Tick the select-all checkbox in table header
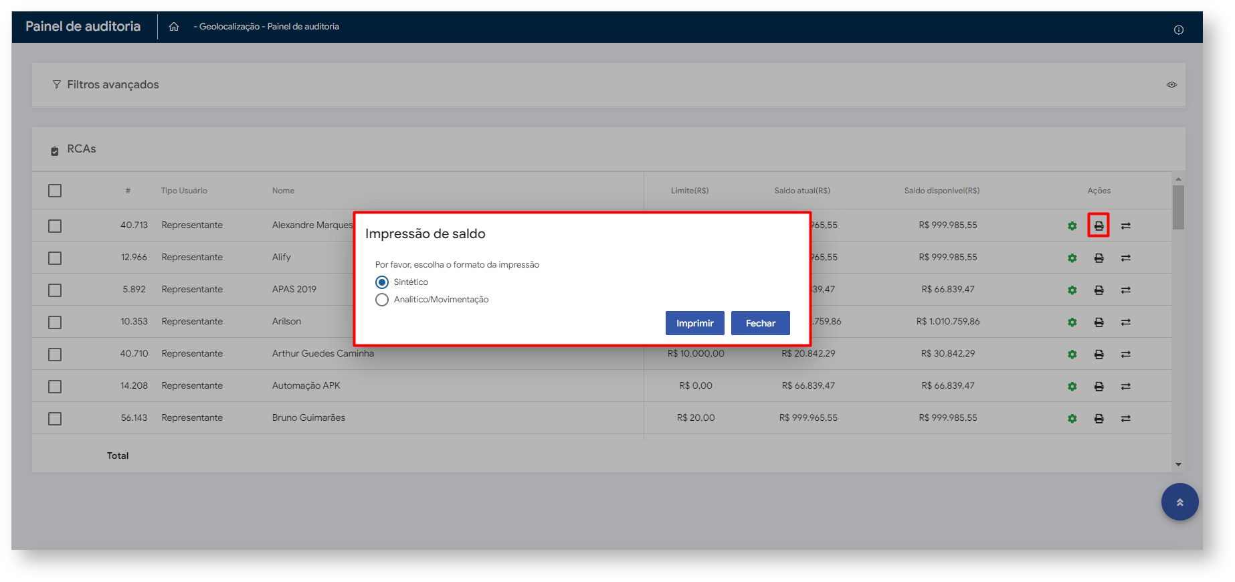 pos(55,191)
